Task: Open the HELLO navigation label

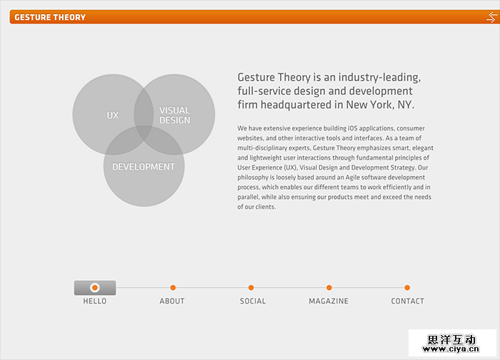Action: [95, 302]
